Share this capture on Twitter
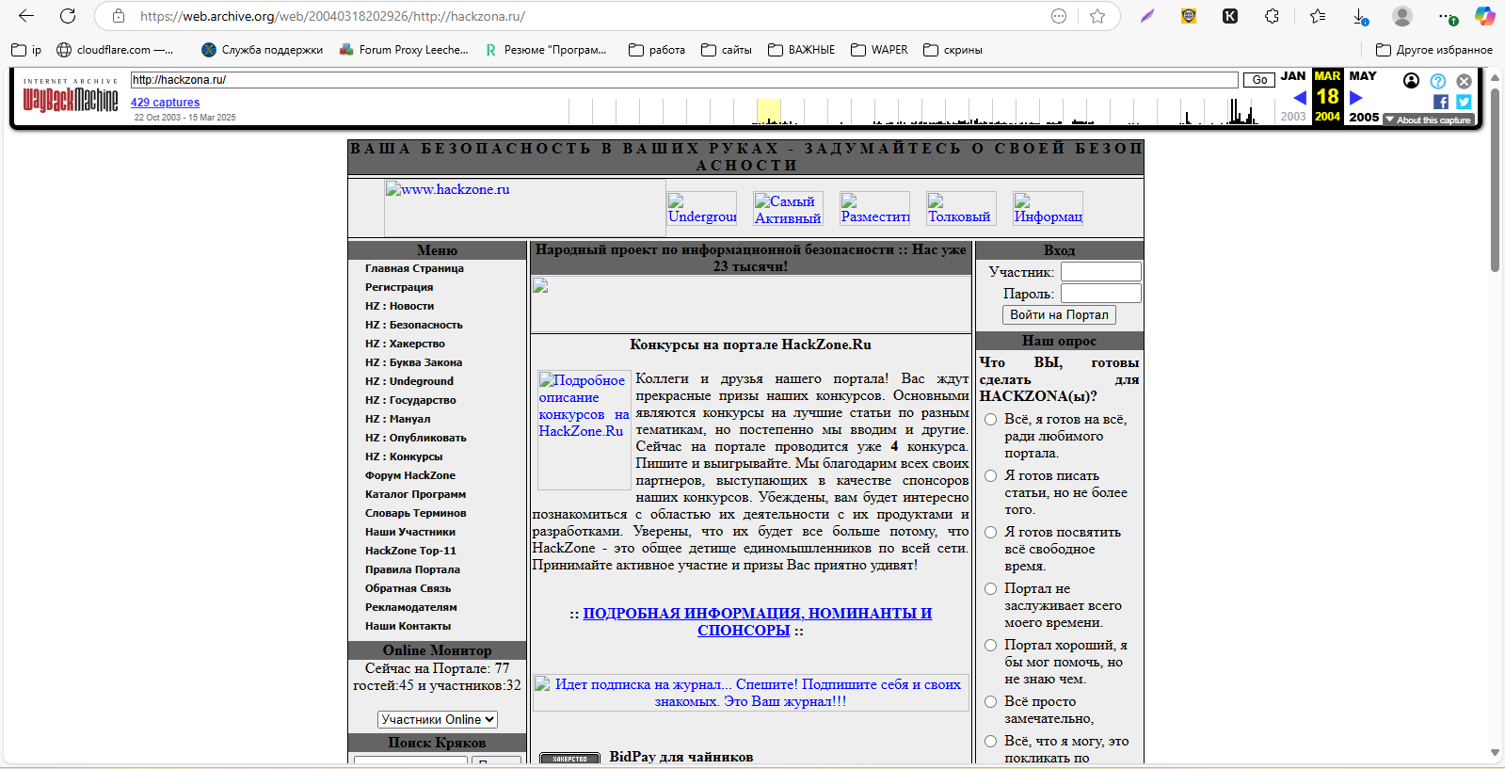 pyautogui.click(x=1464, y=102)
